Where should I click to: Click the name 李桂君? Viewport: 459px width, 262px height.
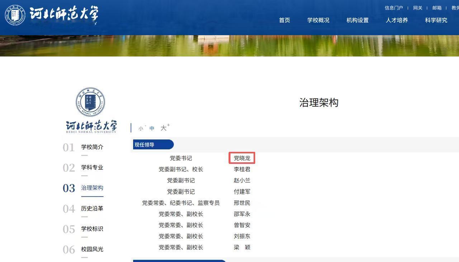(x=242, y=169)
